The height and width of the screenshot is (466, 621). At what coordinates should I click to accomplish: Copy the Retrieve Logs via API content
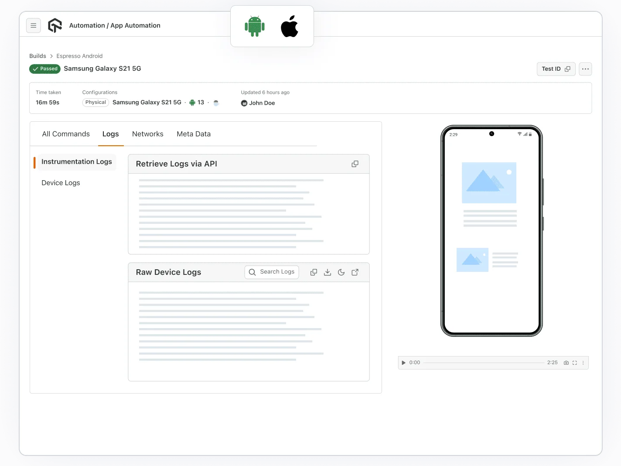coord(355,164)
